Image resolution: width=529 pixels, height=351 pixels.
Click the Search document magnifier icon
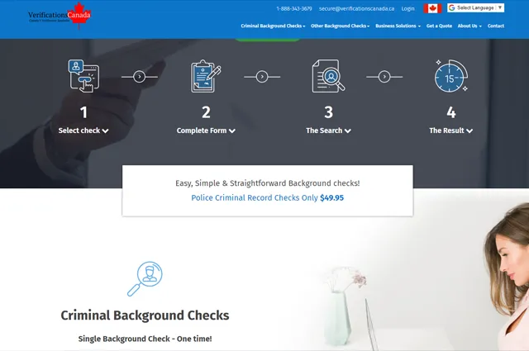(x=328, y=76)
